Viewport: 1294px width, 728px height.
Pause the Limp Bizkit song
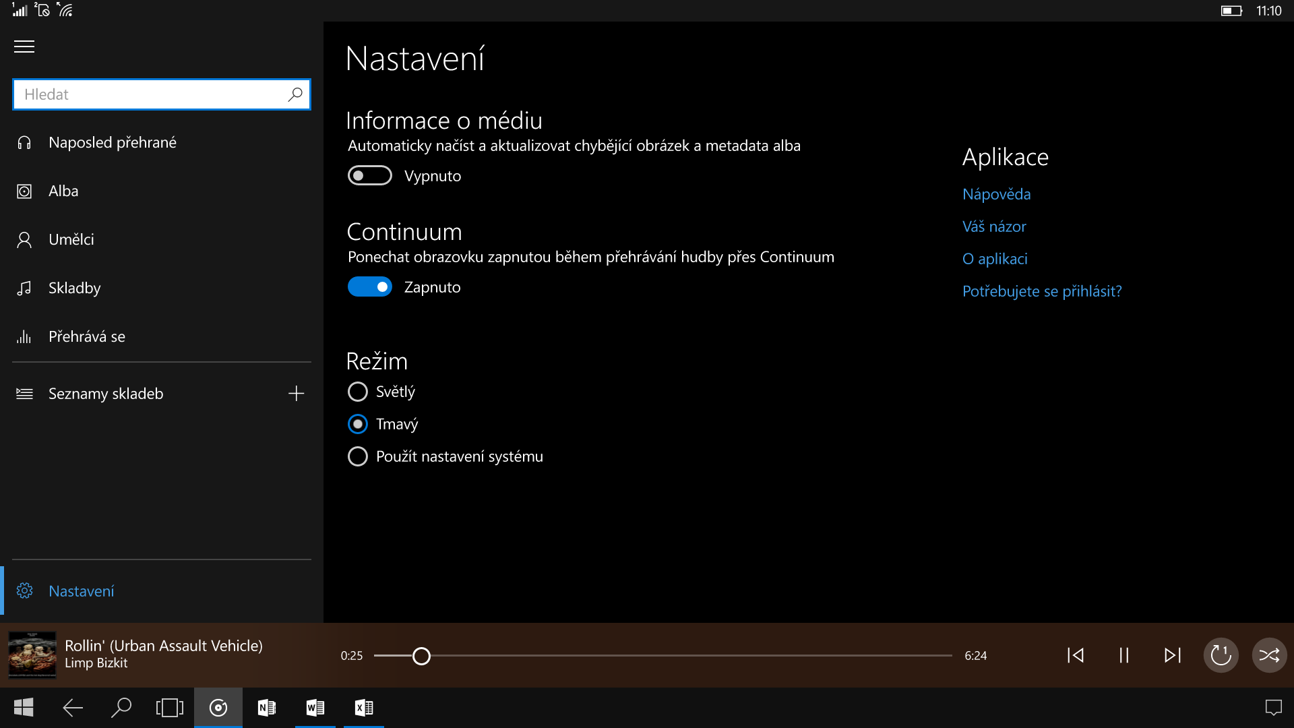(1123, 655)
